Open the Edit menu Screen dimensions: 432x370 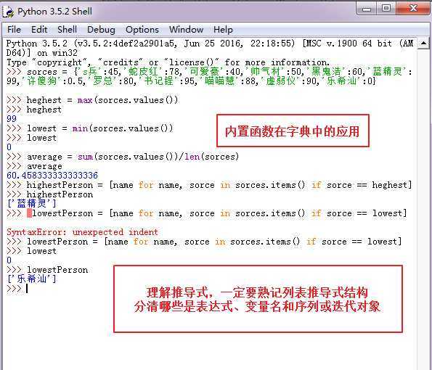click(x=39, y=30)
